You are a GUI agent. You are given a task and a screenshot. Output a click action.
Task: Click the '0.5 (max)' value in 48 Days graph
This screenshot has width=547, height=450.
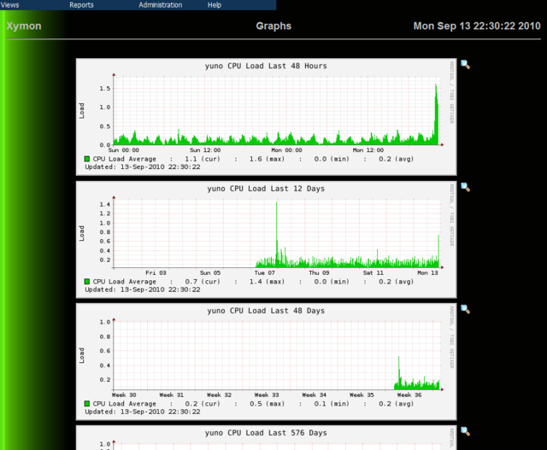coord(267,404)
